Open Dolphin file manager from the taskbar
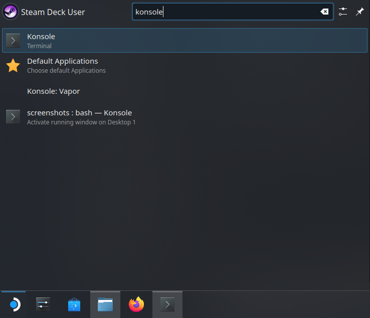This screenshot has height=318, width=370. (105, 304)
